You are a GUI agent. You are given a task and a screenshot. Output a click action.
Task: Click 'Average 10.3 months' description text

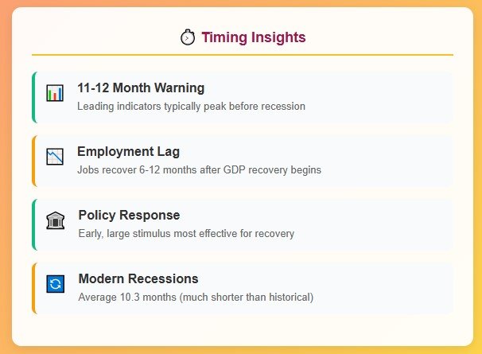tap(196, 297)
